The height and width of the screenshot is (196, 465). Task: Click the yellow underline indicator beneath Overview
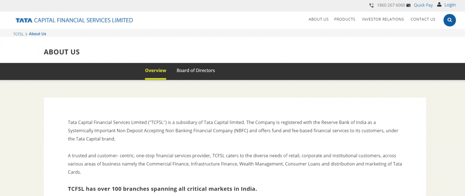155,79
